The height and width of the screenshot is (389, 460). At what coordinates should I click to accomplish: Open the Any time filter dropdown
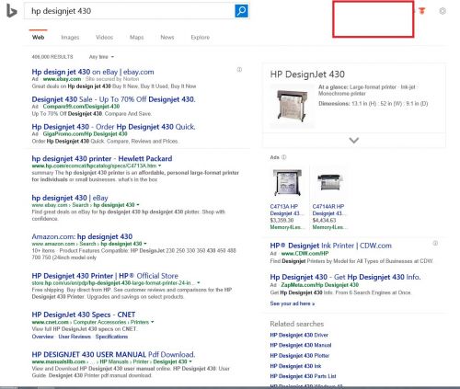(101, 57)
